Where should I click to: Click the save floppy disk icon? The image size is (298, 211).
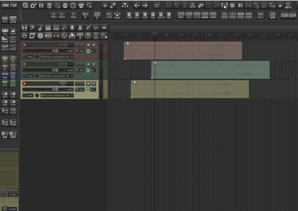(x=41, y=6)
